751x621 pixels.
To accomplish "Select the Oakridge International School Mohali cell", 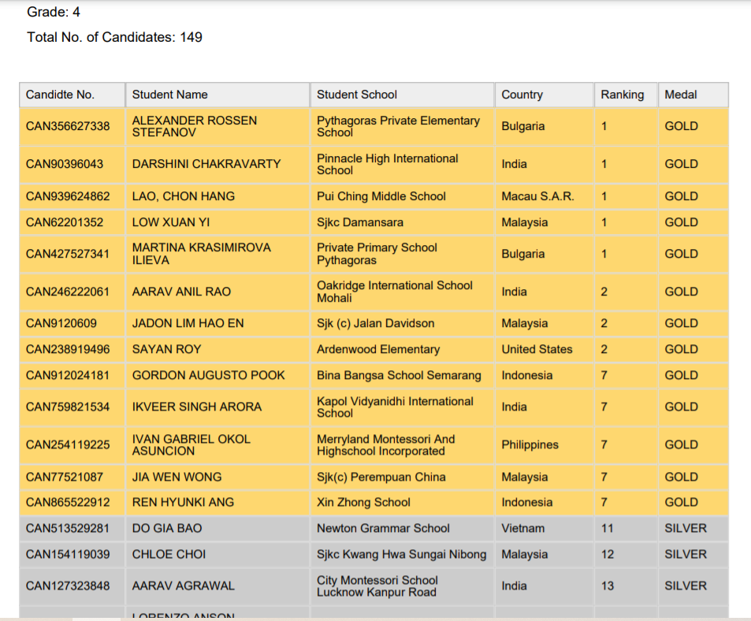I will [394, 292].
